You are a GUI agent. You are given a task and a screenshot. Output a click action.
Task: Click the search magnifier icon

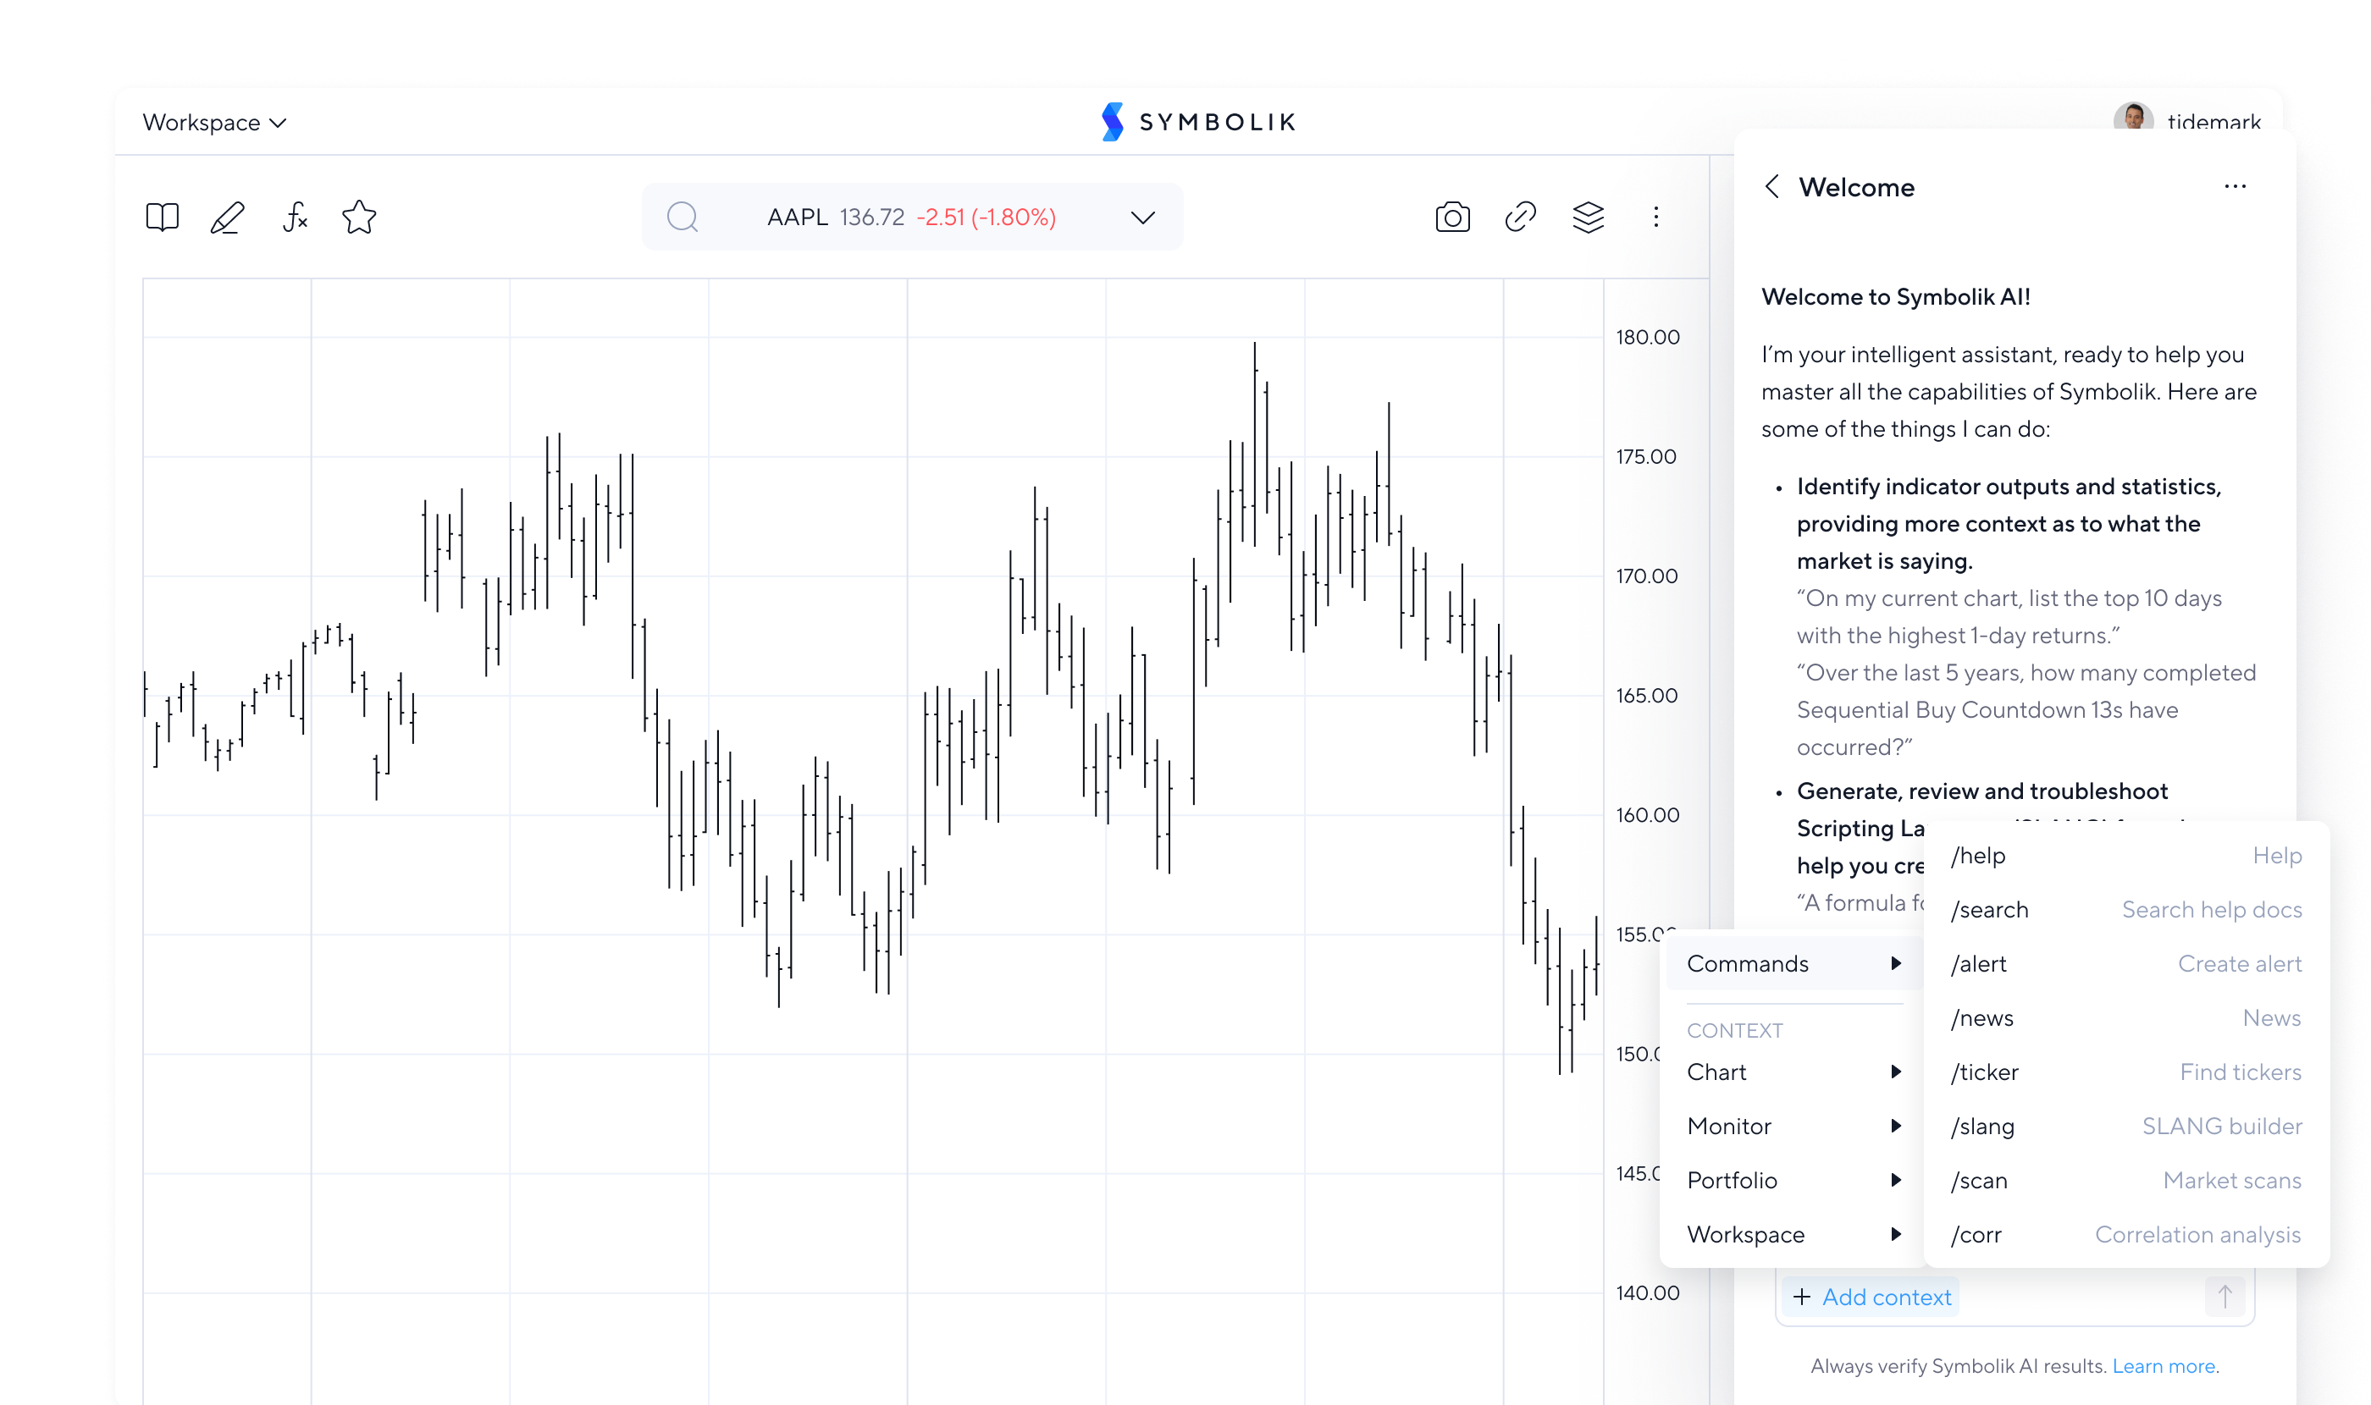[x=682, y=217]
